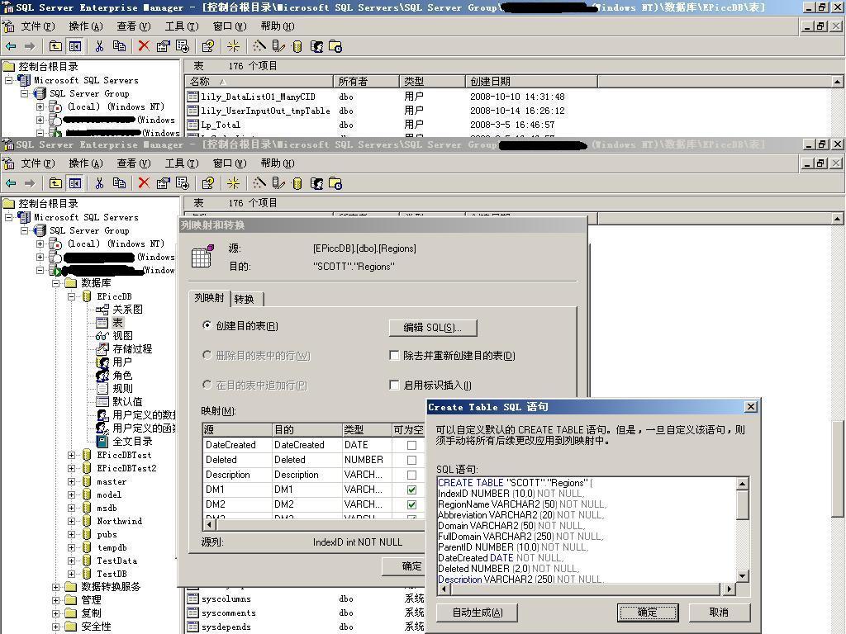
Task: Click the Run Wizard wand in background window toolbar
Action: [x=259, y=46]
